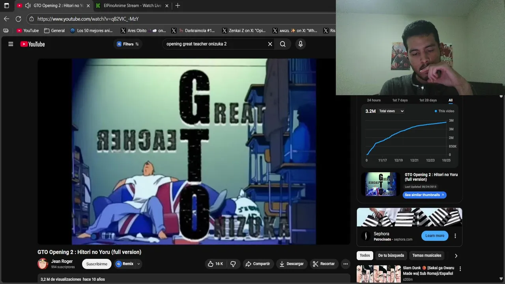This screenshot has width=505, height=284.
Task: Click the Descargar download button
Action: (292, 264)
